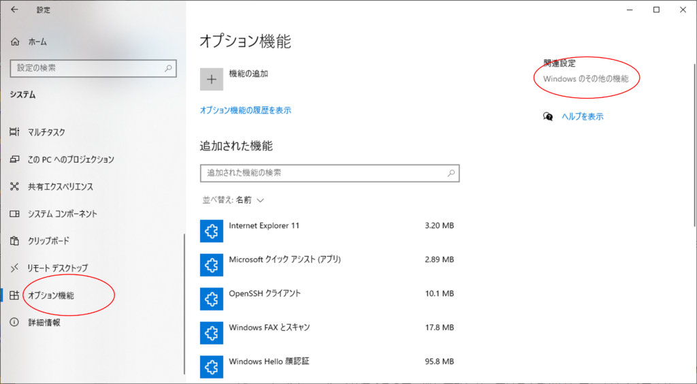Image resolution: width=697 pixels, height=384 pixels.
Task: Open リモート デスクトップ settings page
Action: click(x=57, y=268)
